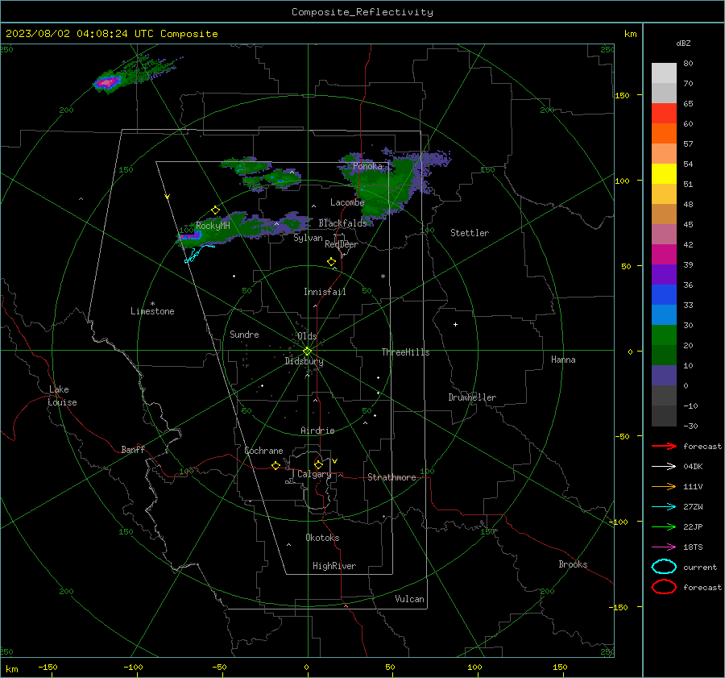Click the intense storm cell west of RockyMH
The image size is (725, 678).
pyautogui.click(x=189, y=236)
